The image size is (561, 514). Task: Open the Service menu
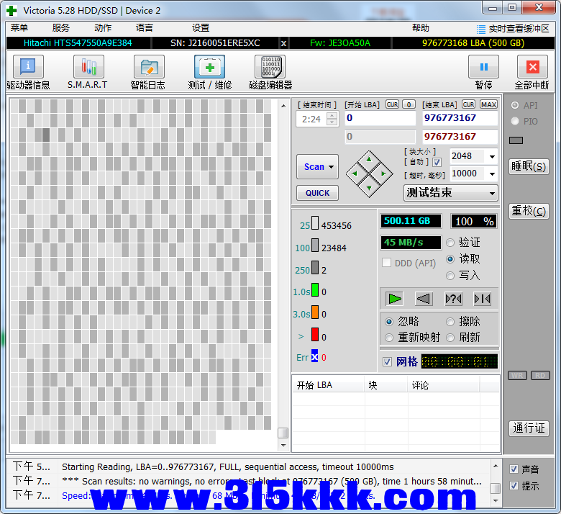(x=61, y=28)
